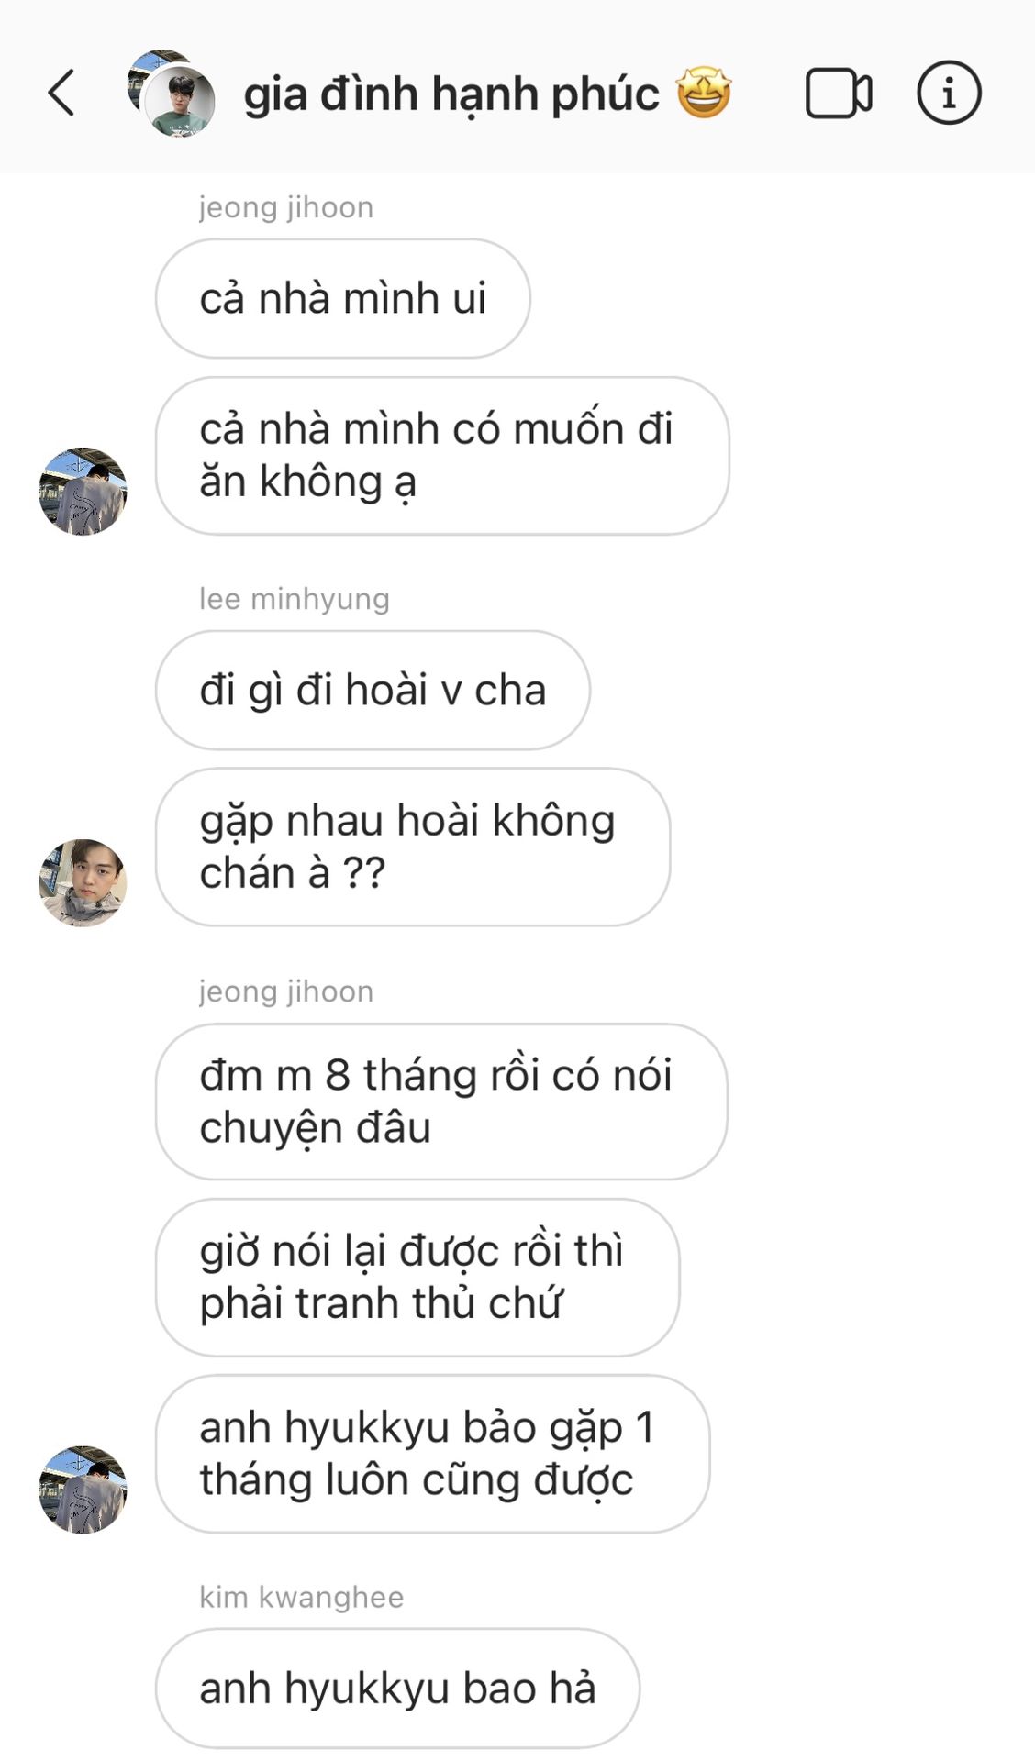This screenshot has height=1761, width=1035.
Task: Tap the 'giờ nói lại được rồi' message bubble
Action: coord(417,1278)
